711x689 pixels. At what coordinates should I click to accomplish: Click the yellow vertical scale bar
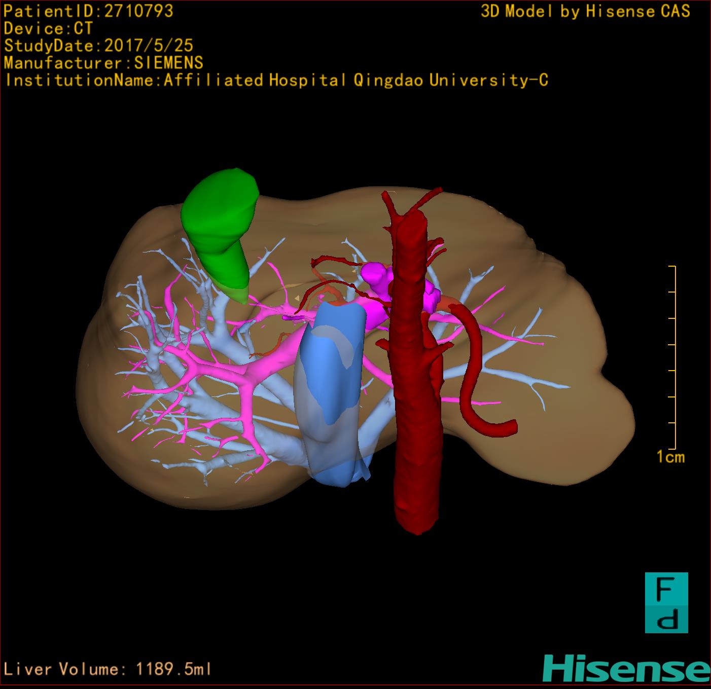(x=674, y=357)
